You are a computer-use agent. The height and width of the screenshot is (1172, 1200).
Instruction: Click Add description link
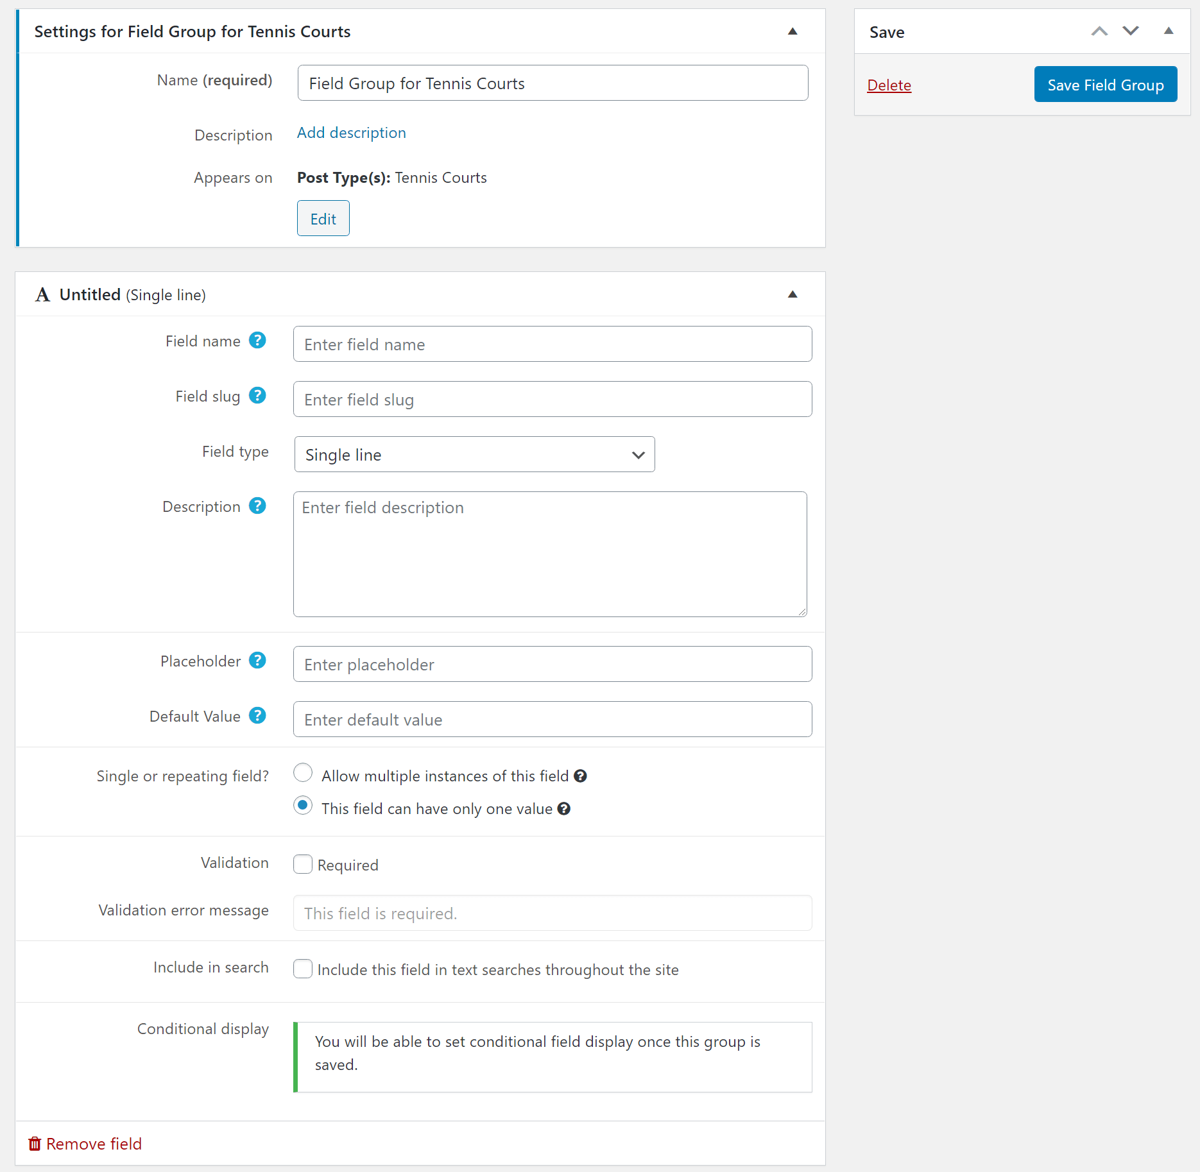coord(352,133)
